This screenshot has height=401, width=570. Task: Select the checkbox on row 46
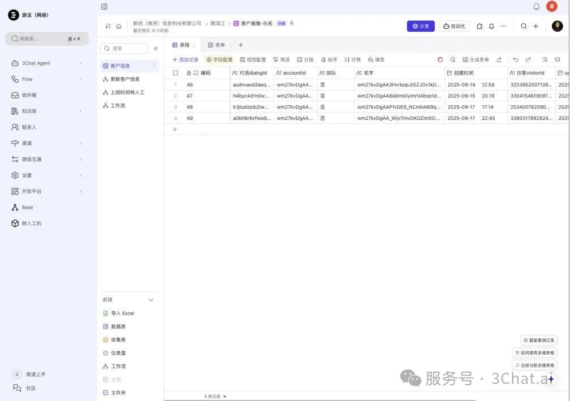click(175, 84)
